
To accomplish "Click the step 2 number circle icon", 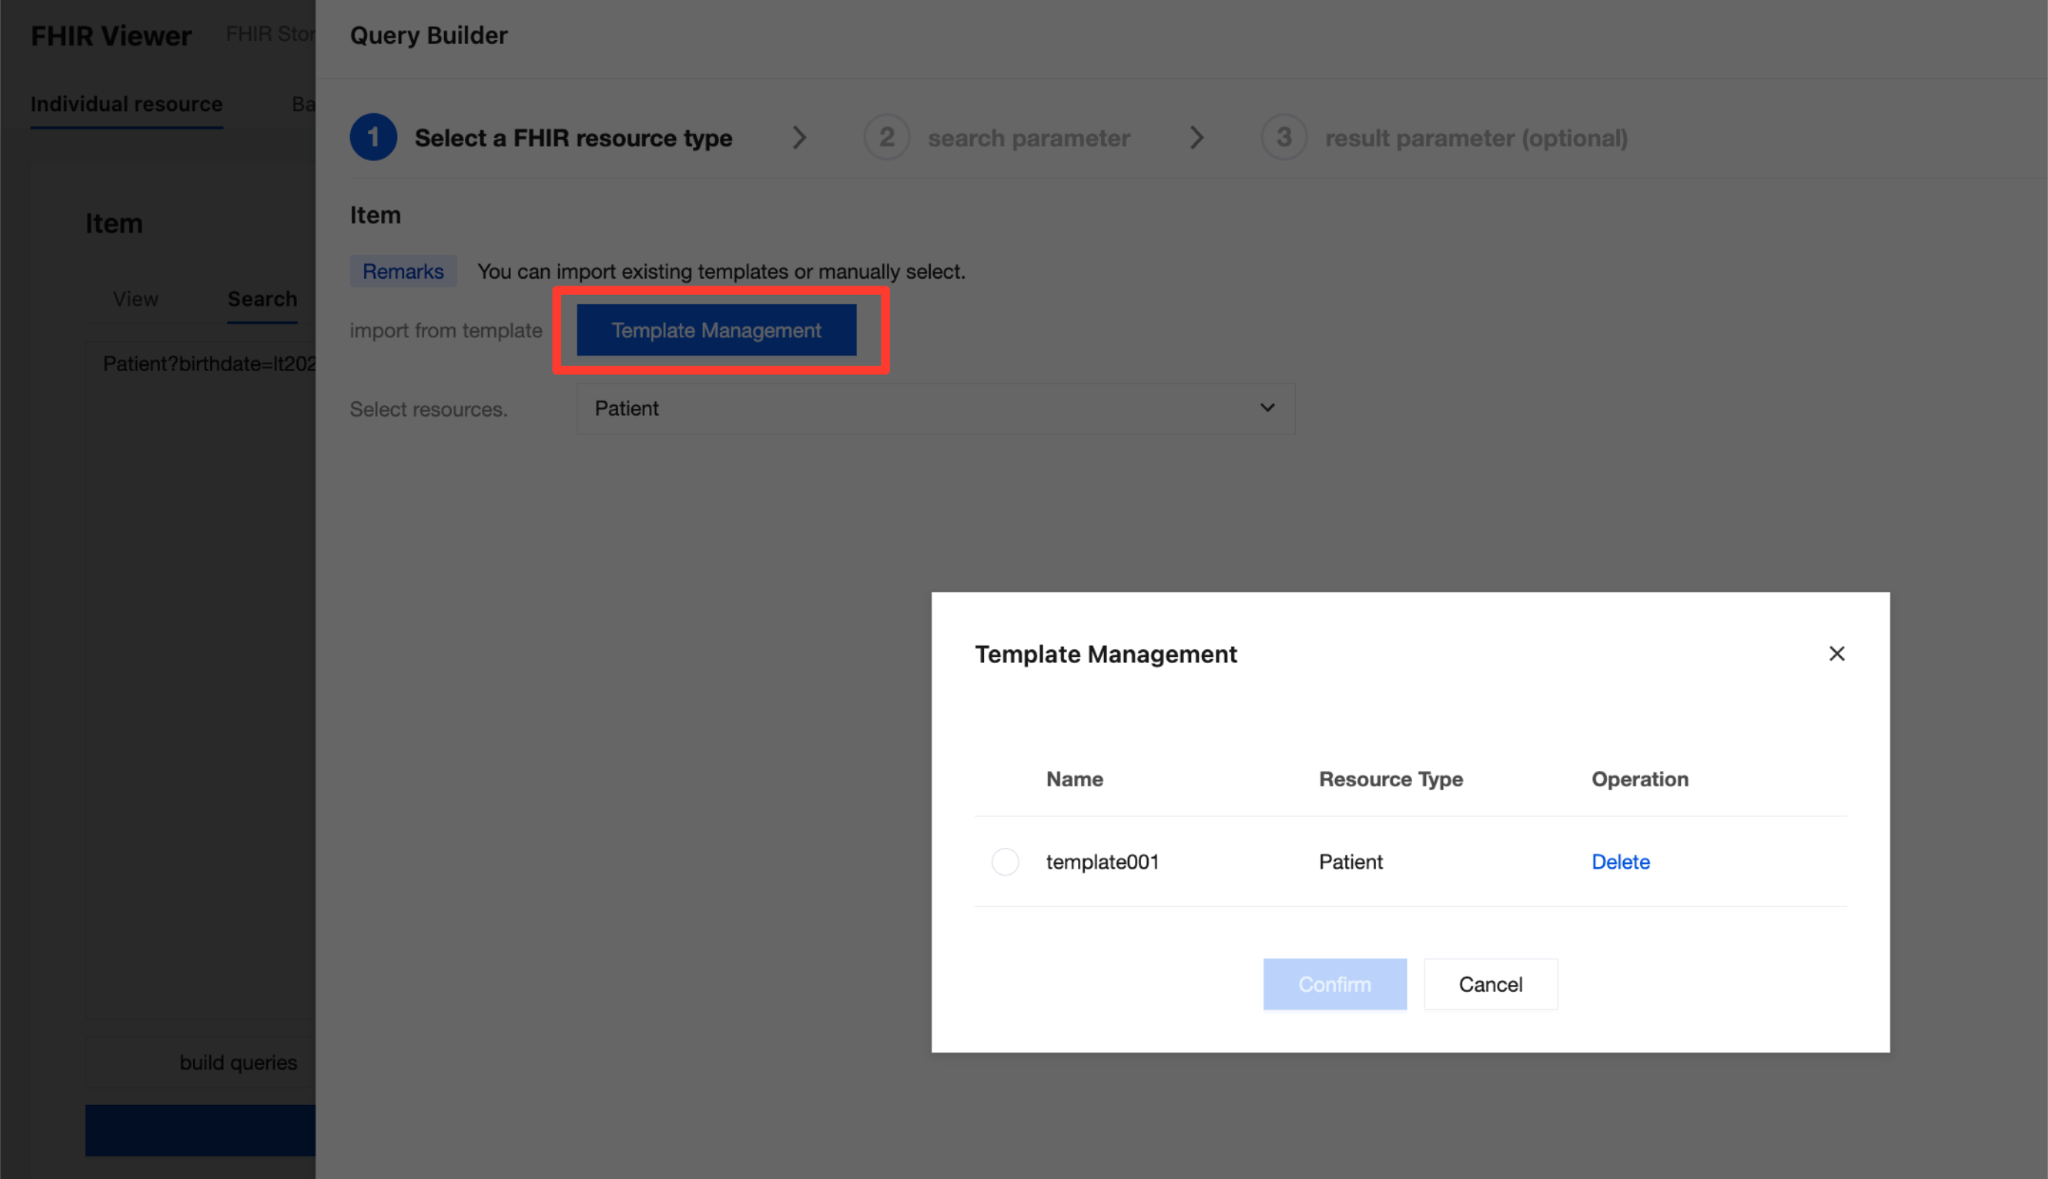I will (x=886, y=137).
